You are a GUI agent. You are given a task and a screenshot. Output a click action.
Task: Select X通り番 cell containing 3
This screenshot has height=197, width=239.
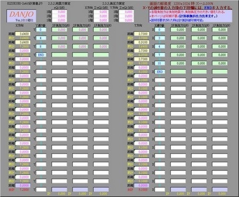click(x=160, y=38)
